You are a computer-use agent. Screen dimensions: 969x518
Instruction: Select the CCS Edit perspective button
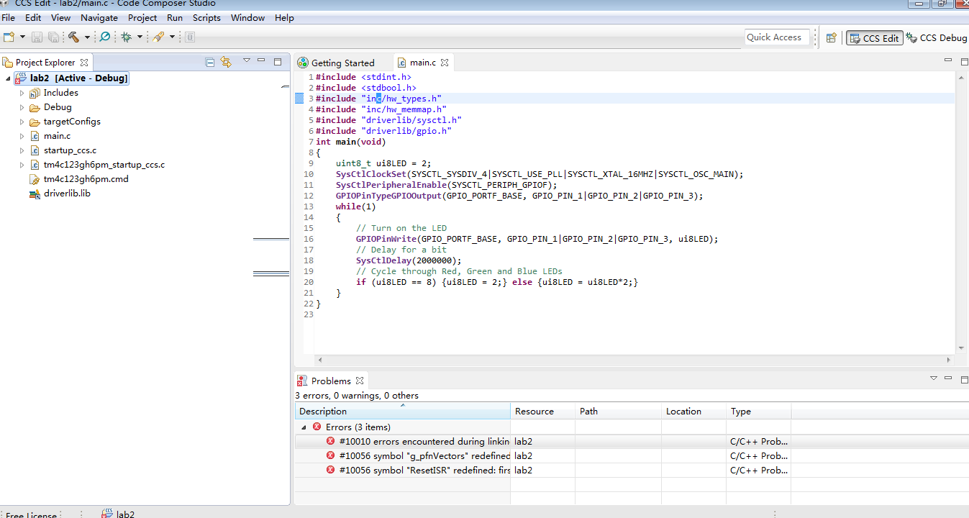click(x=874, y=37)
